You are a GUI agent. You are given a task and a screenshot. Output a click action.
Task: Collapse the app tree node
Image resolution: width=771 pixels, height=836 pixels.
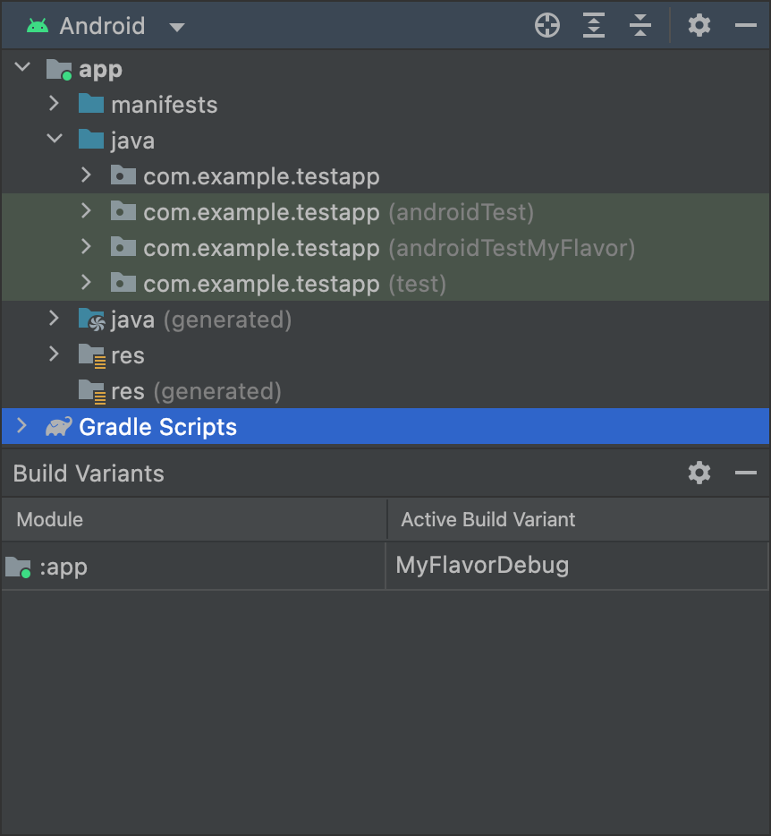21,68
